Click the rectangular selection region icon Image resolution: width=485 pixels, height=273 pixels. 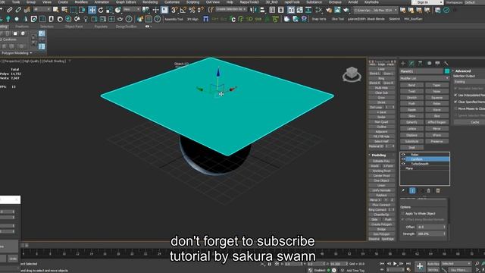tap(74, 10)
